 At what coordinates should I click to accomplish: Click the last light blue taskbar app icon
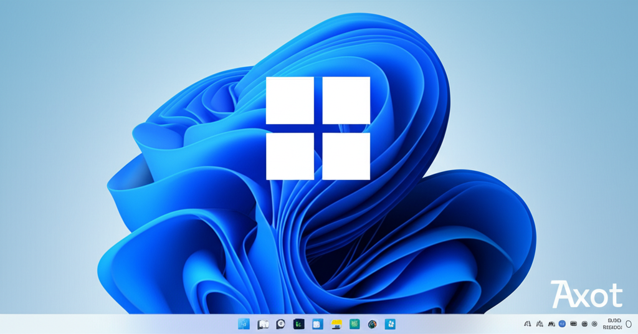(390, 324)
